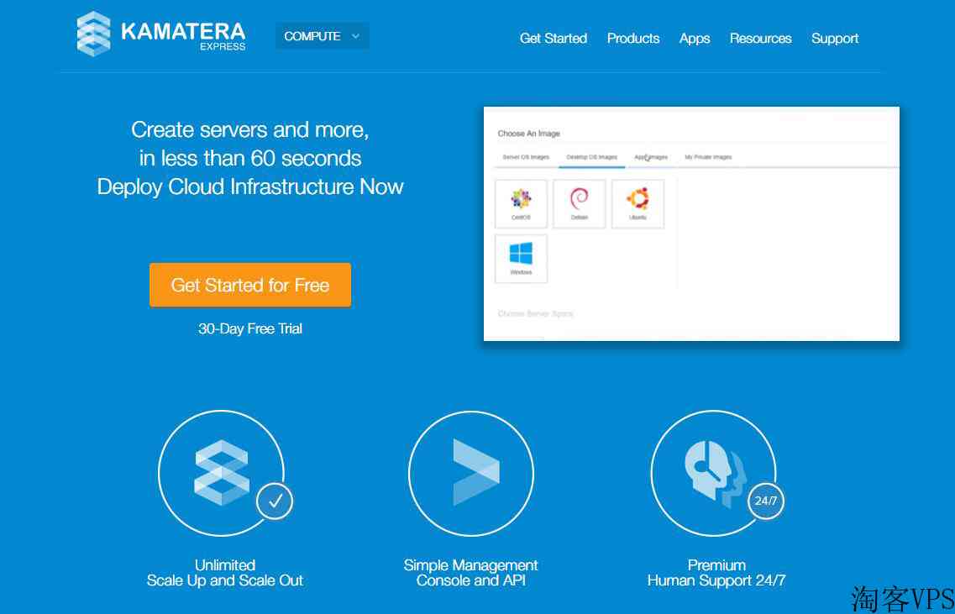The width and height of the screenshot is (955, 614).
Task: Click the Unlimited Scale Up stacked-layers icon
Action: click(221, 473)
